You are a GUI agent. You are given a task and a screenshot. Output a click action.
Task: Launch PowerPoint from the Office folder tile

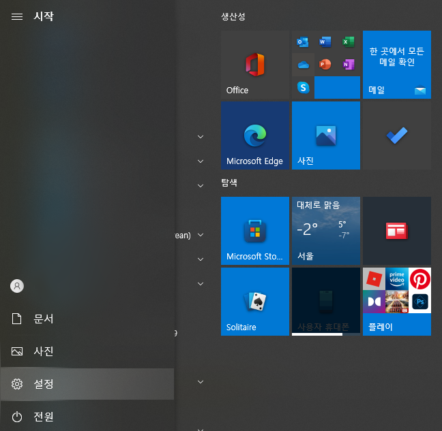(325, 65)
